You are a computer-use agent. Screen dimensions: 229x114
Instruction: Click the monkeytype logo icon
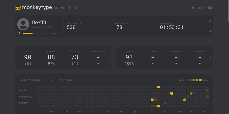[x=18, y=8]
